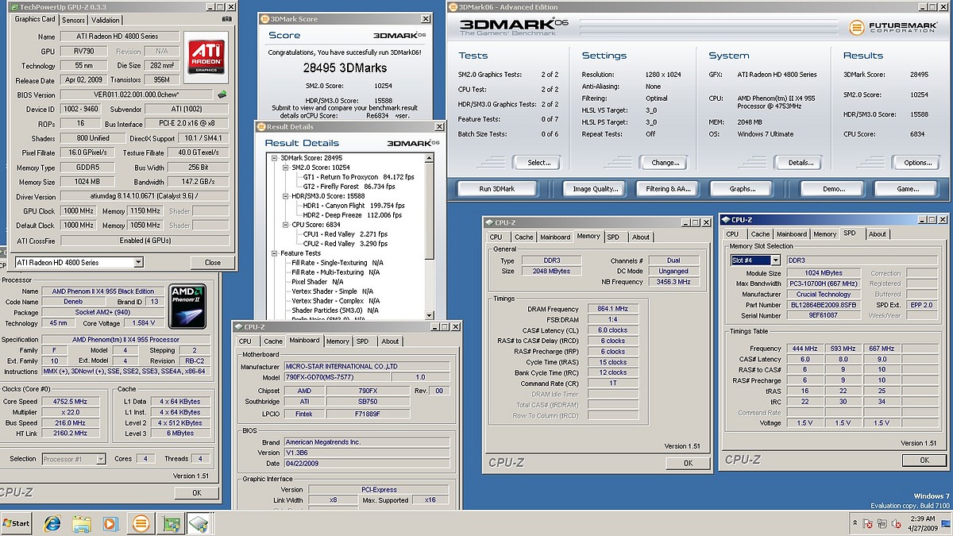
Task: Click the GPU-Z Driver Version field
Action: (147, 197)
